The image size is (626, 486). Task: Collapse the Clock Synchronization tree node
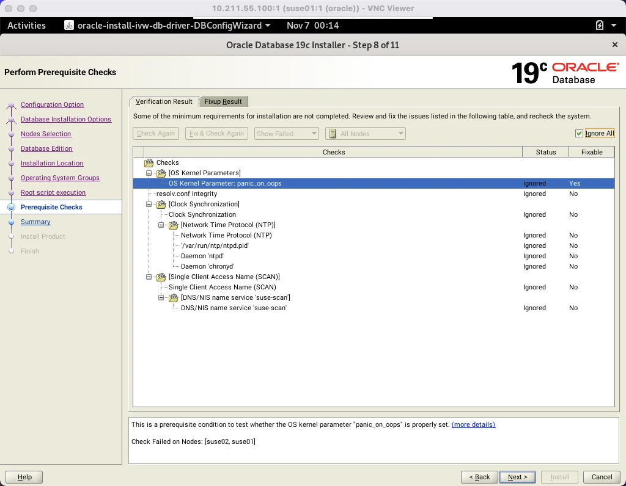coord(149,204)
